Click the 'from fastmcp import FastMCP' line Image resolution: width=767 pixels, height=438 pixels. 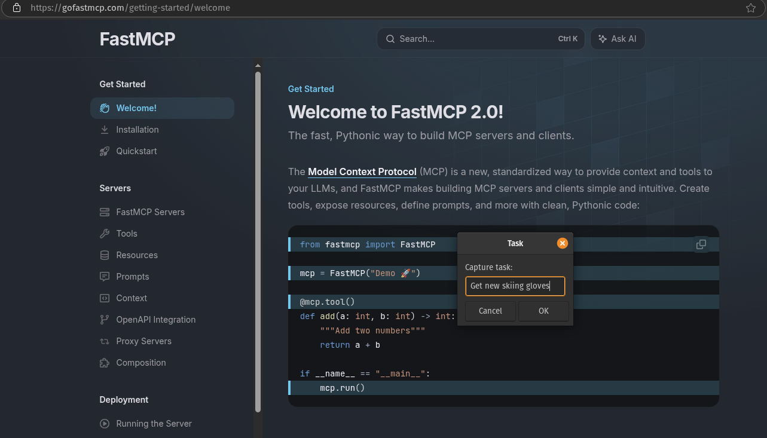[503, 244]
